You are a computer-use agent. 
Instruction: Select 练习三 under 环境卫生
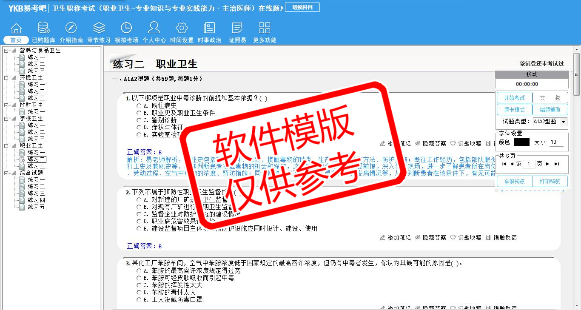36,98
